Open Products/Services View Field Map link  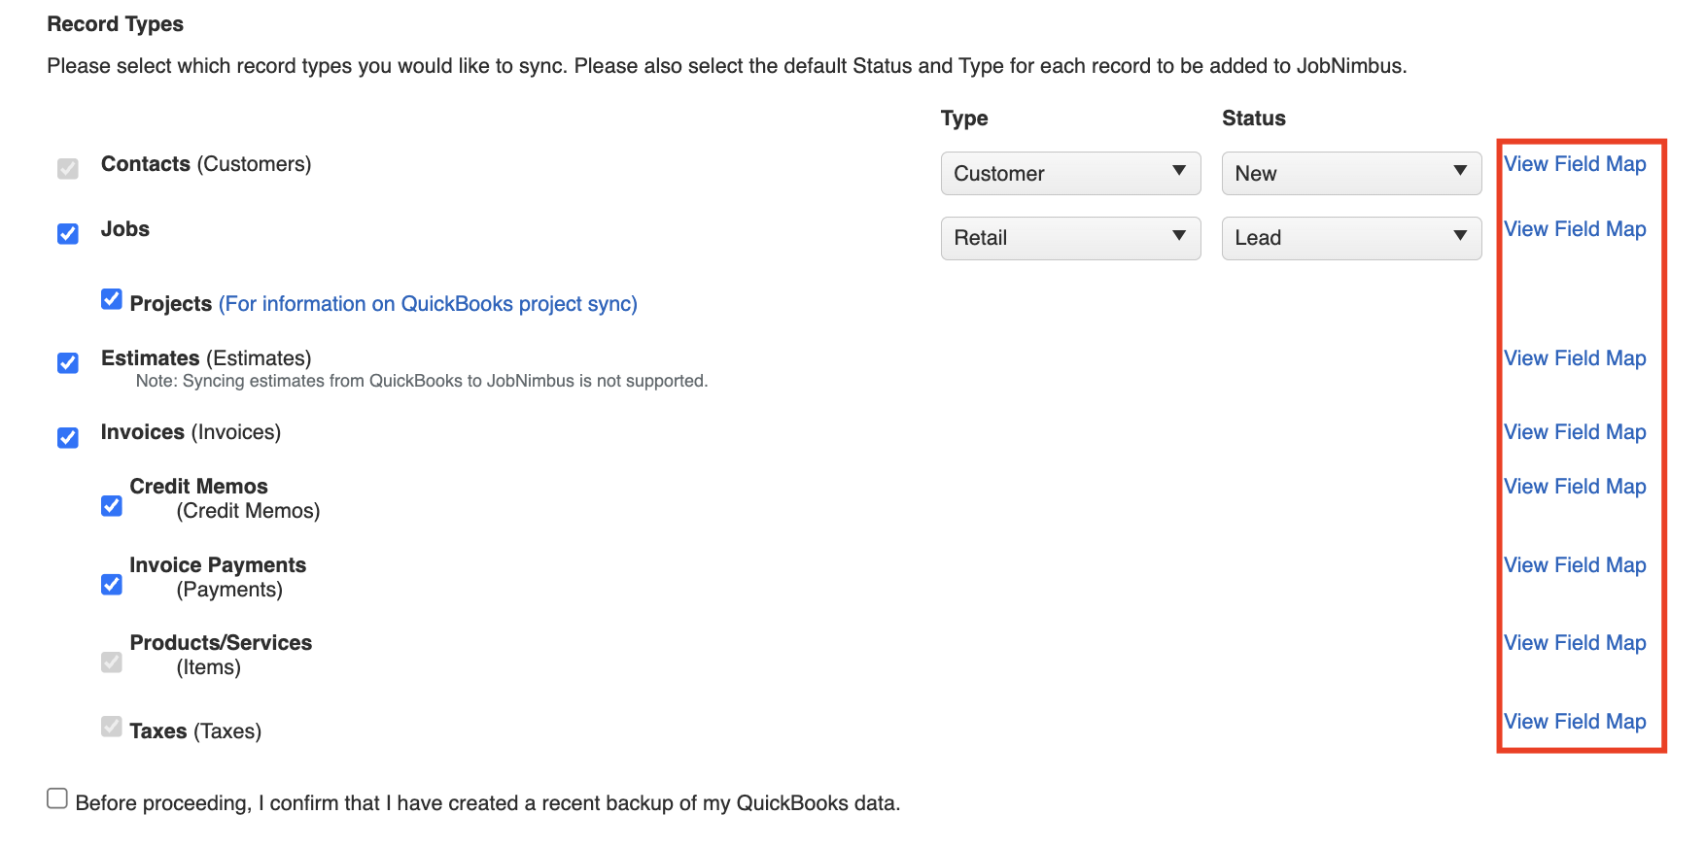[x=1575, y=643]
